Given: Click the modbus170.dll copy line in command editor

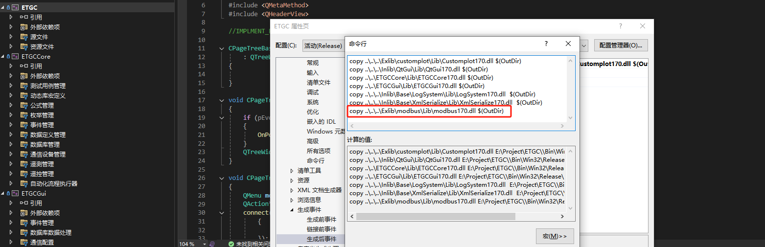Looking at the screenshot, I should [x=427, y=111].
